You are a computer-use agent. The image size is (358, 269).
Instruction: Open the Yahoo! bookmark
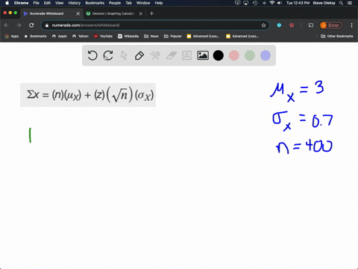coord(81,36)
